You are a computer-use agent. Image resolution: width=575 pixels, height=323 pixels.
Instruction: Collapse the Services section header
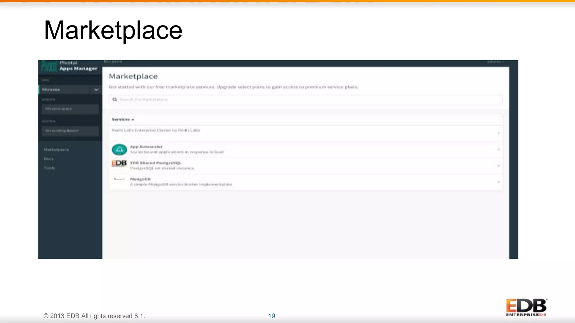click(x=123, y=119)
